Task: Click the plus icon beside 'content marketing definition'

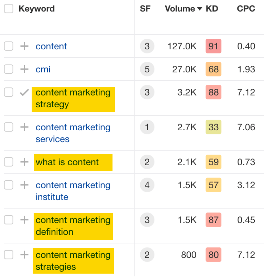Action: 24,220
